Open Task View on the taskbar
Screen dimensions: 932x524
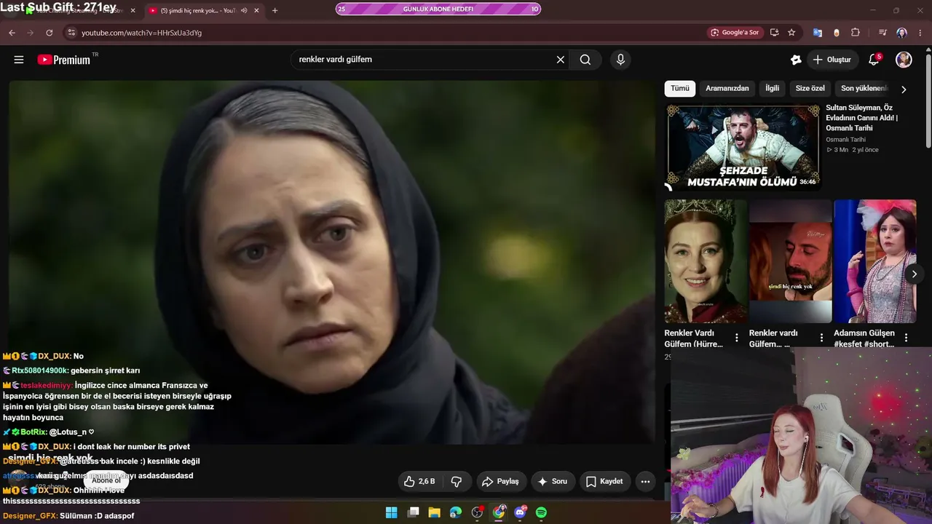(x=414, y=512)
